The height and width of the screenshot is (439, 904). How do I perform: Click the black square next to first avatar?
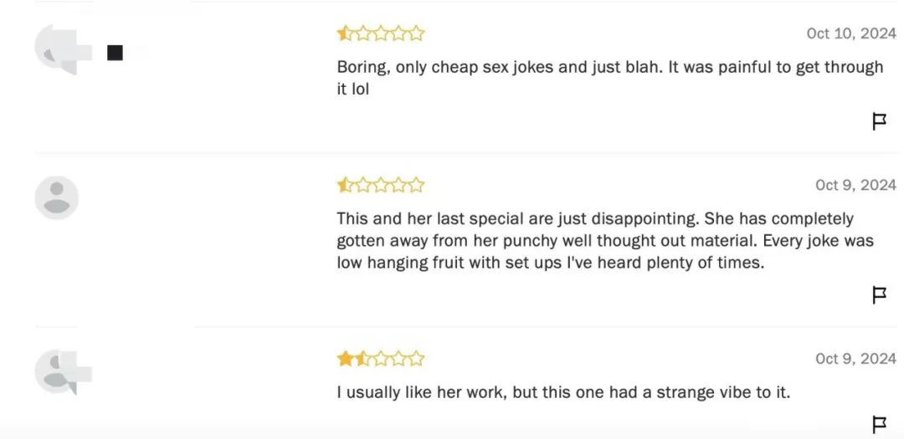[115, 53]
